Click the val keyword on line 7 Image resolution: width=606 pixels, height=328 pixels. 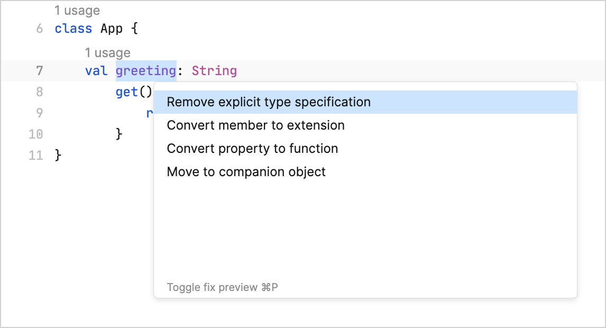pyautogui.click(x=96, y=71)
